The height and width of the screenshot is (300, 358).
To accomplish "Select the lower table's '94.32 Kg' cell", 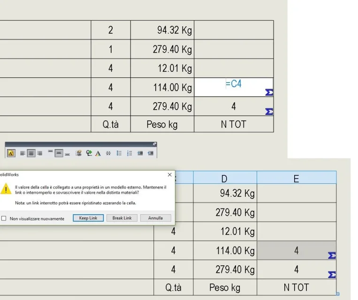I will (225, 193).
